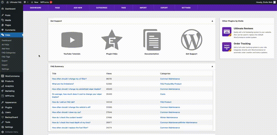This screenshot has width=277, height=135.
Task: Click the Winter Maintenance category link
Action: tap(169, 118)
